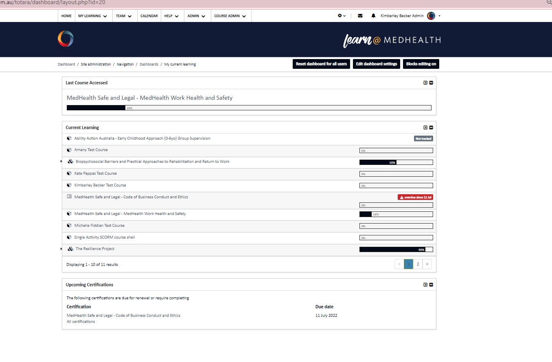Collapse the Upcoming Certifications block
Viewport: 552px width, 362px height.
[x=430, y=285]
